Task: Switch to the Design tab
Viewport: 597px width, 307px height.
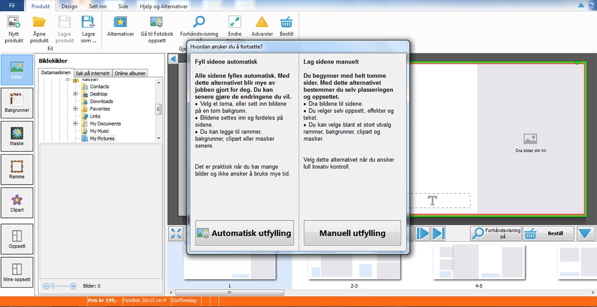Action: point(69,6)
